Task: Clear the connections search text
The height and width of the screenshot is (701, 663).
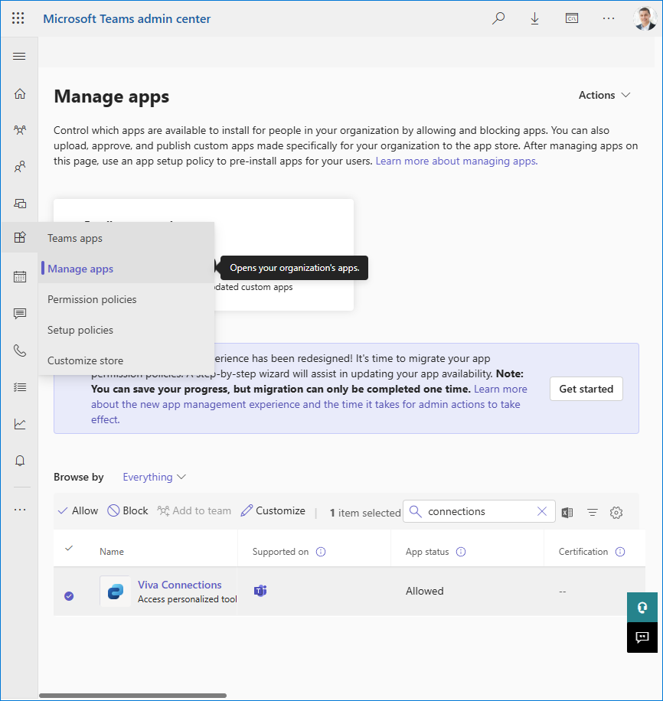Action: click(542, 511)
